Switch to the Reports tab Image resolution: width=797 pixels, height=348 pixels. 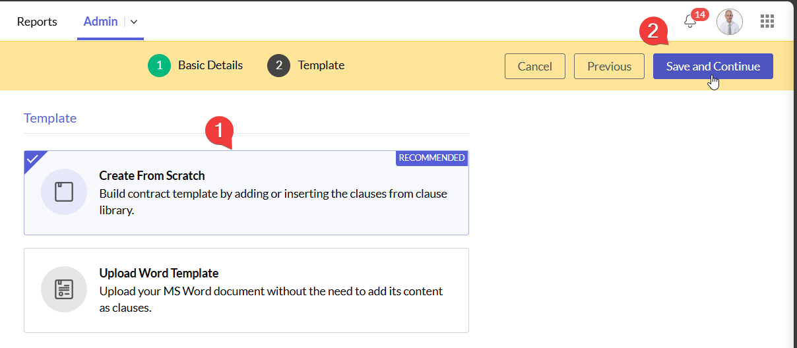37,22
